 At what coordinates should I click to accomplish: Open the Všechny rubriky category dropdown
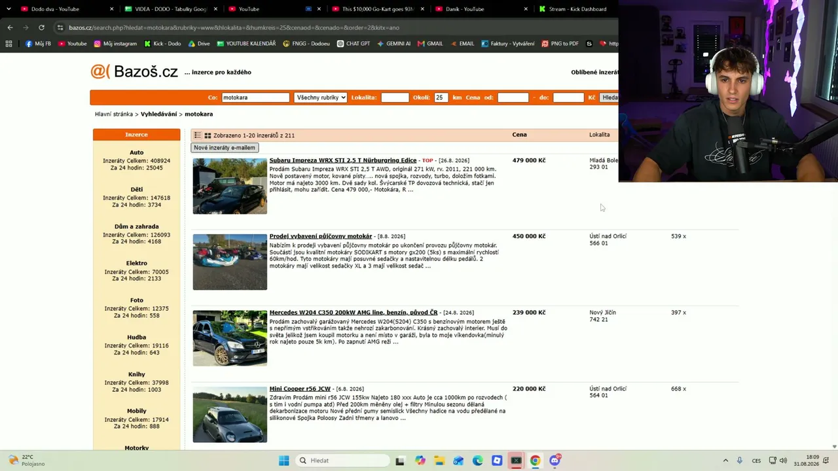[320, 97]
